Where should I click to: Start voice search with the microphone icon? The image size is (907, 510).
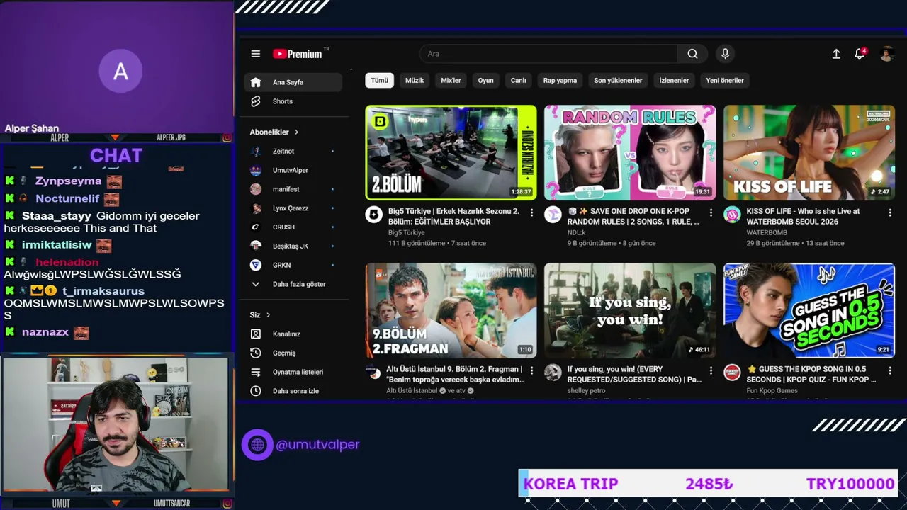click(725, 54)
